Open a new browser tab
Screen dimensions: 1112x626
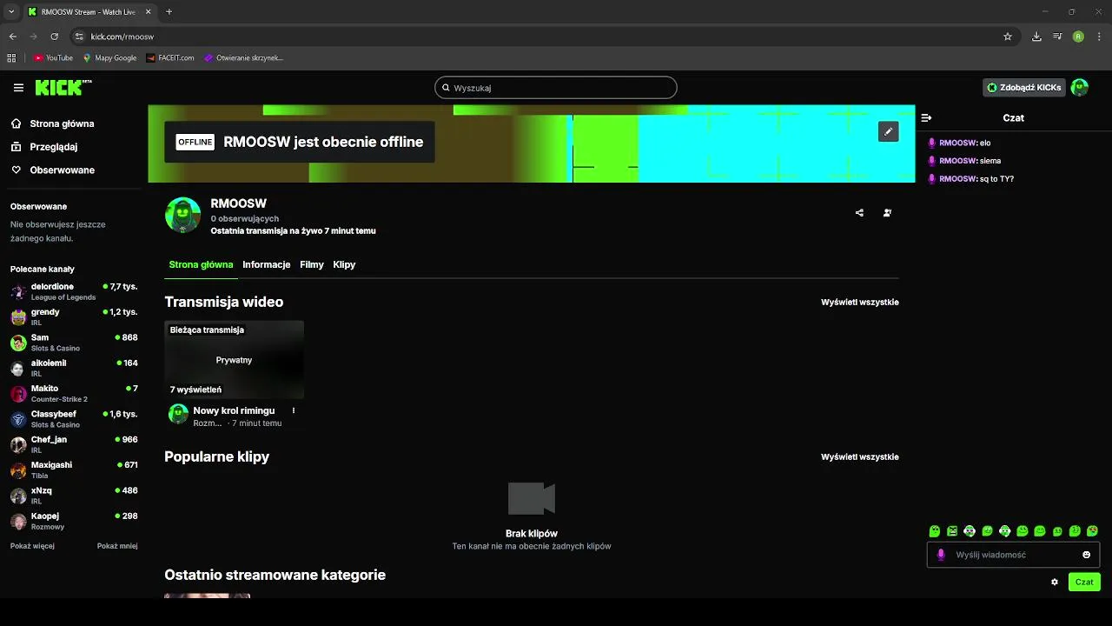click(x=169, y=12)
